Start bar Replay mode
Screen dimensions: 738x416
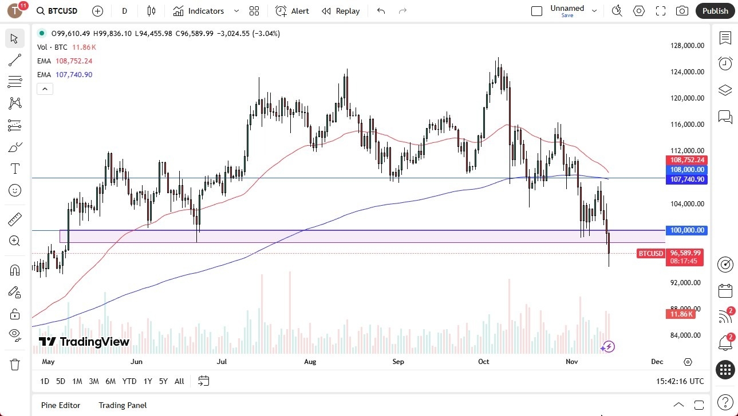coord(341,10)
